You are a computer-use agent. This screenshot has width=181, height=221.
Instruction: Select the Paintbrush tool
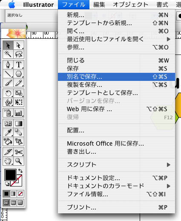[x=8, y=83]
